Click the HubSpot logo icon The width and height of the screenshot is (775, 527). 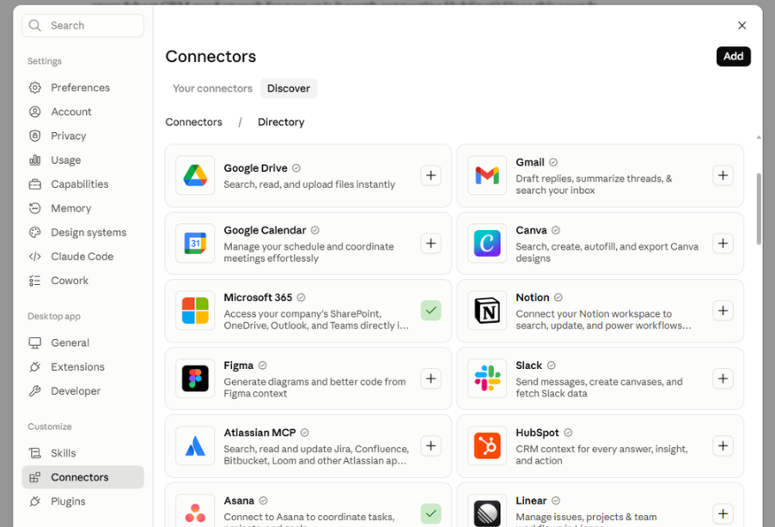tap(487, 446)
